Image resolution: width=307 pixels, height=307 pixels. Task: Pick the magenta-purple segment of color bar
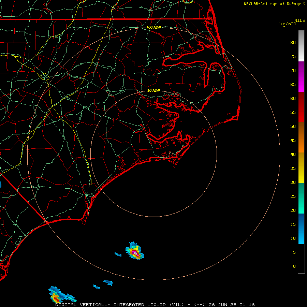click(301, 76)
